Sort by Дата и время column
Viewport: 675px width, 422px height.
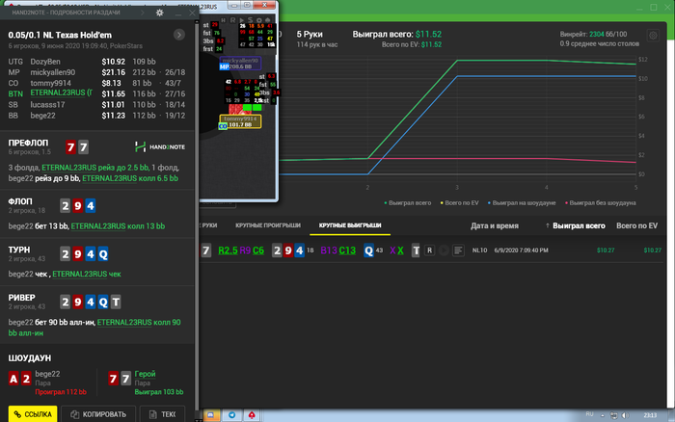(x=494, y=225)
